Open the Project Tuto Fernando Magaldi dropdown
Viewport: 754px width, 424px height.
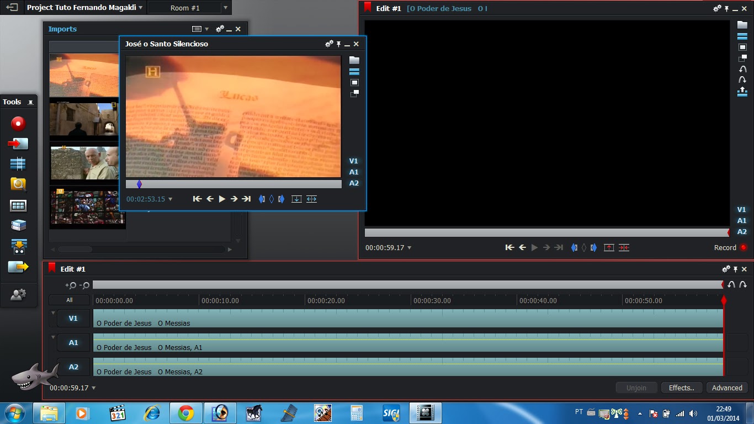(141, 8)
